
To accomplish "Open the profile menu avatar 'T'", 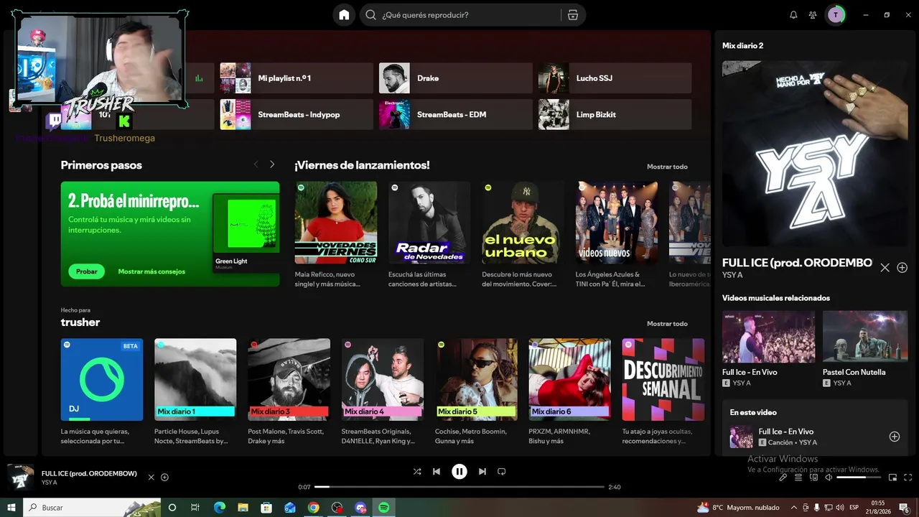I will point(836,15).
